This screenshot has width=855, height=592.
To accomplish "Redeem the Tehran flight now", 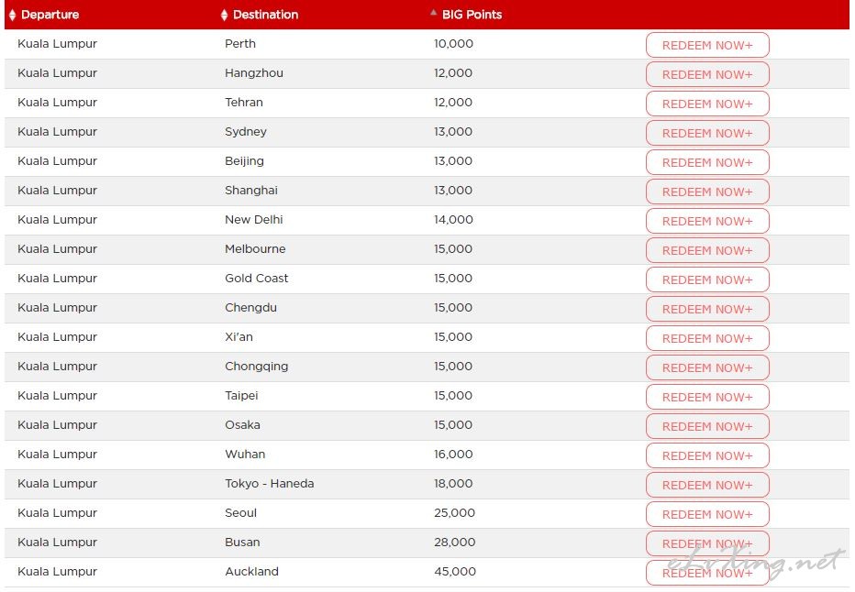I will point(707,104).
